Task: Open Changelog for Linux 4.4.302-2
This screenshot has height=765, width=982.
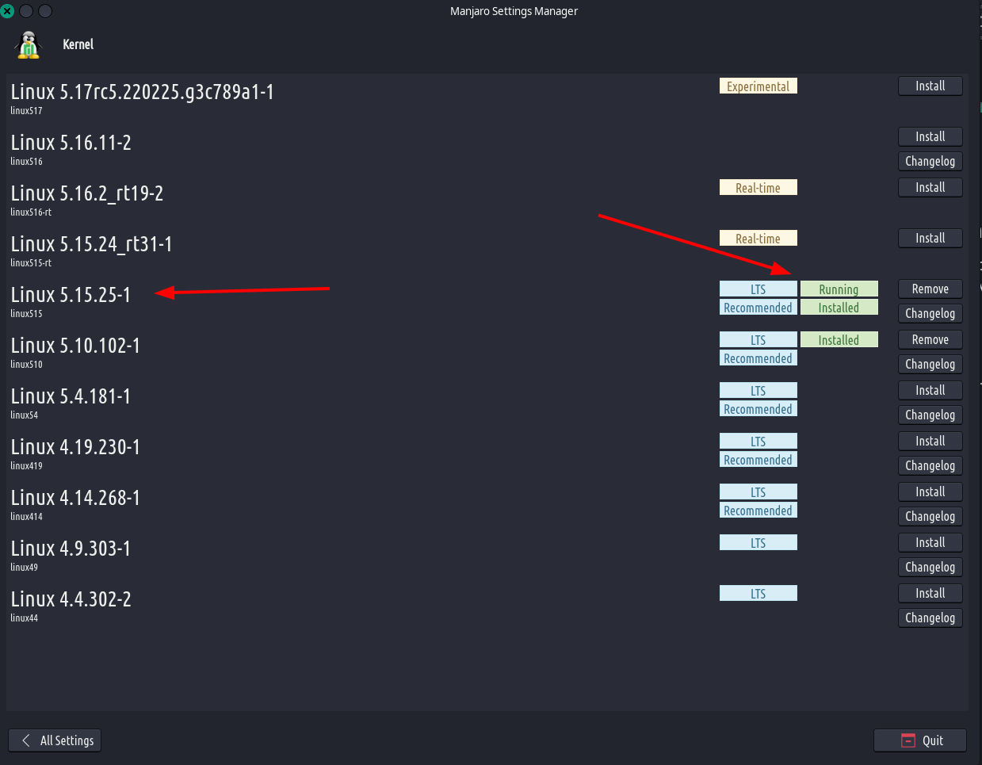Action: (x=930, y=618)
